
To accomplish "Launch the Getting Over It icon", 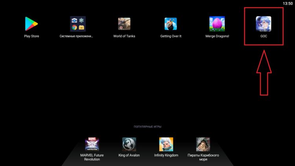I will point(171,24).
